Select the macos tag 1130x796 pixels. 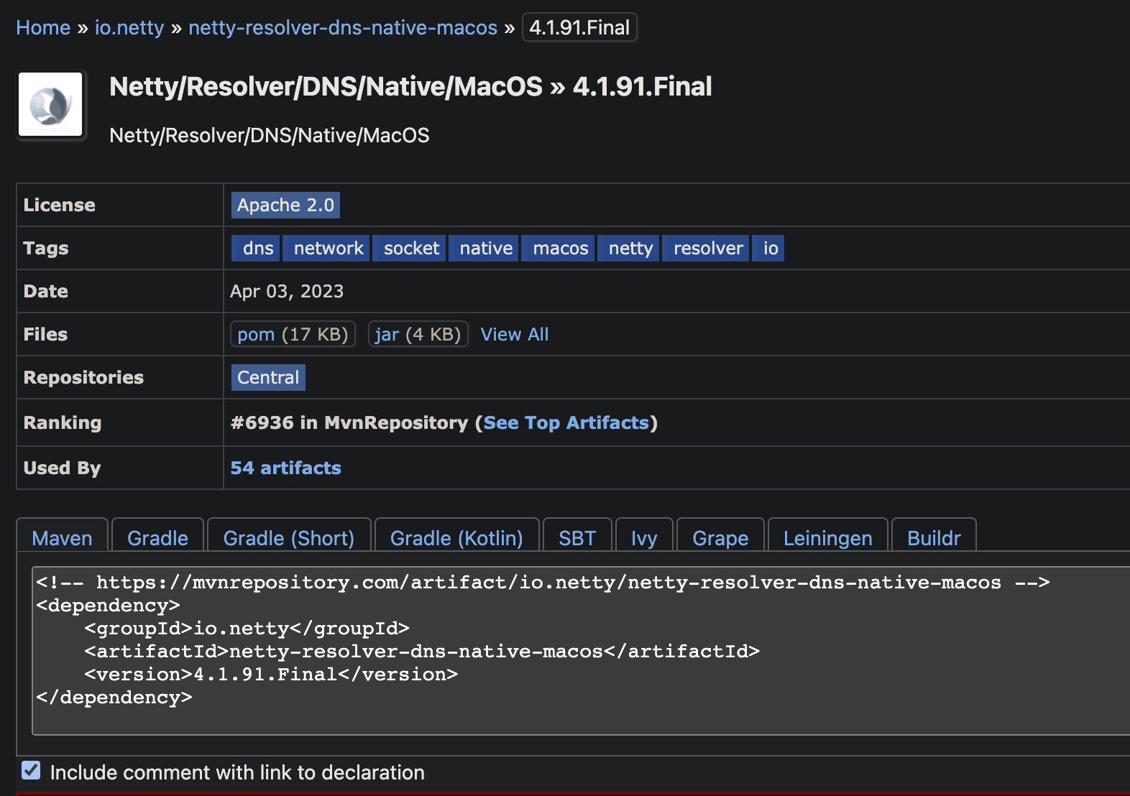tap(558, 248)
